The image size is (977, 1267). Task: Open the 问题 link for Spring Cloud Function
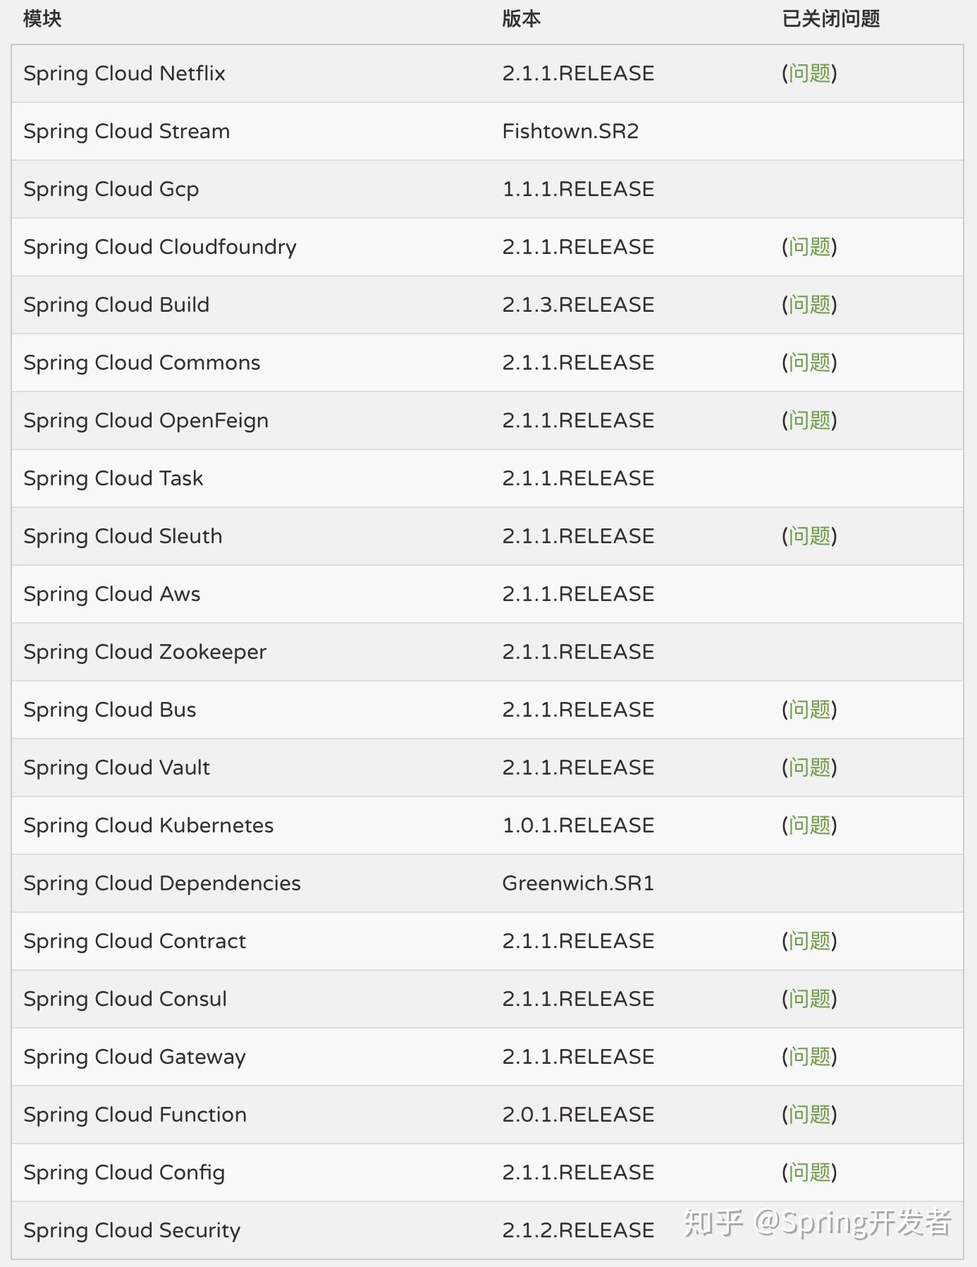(809, 1115)
